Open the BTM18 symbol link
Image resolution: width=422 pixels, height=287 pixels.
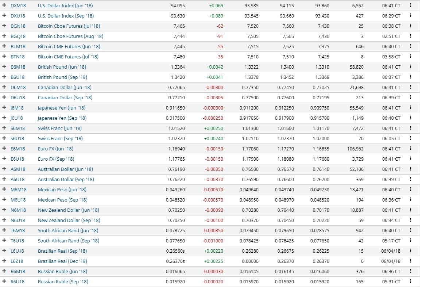coord(18,47)
